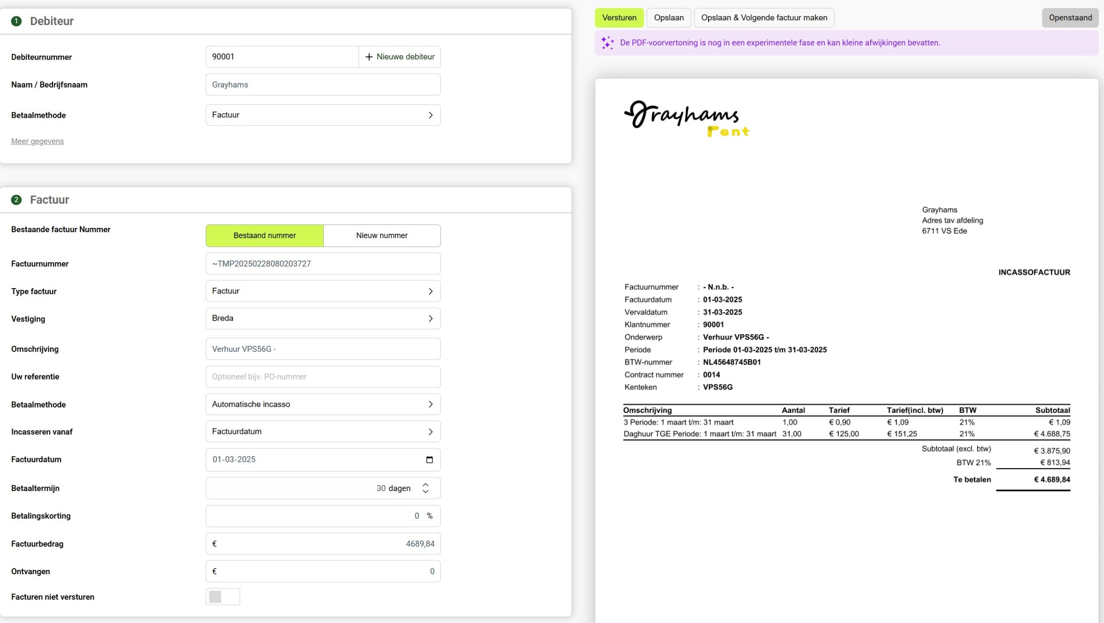Click the green step 2 Factuur badge
Screen dimensions: 1104x623
coord(16,200)
